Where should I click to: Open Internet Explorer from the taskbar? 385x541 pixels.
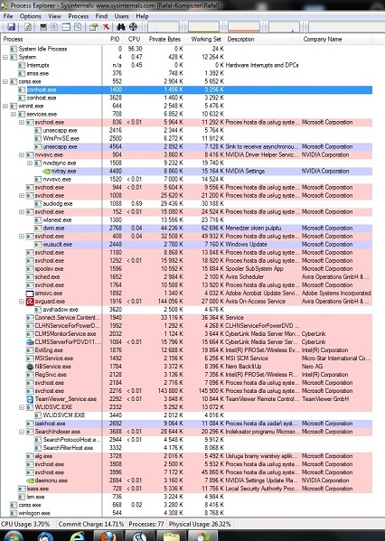[77, 536]
